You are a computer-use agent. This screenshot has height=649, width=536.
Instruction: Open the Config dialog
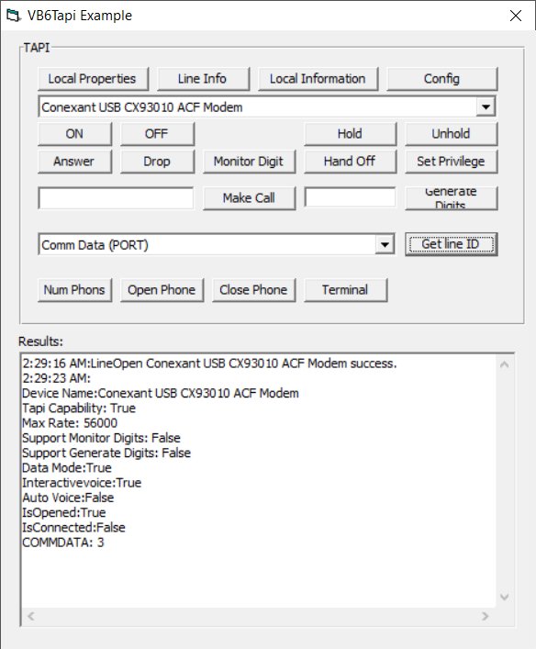click(442, 79)
